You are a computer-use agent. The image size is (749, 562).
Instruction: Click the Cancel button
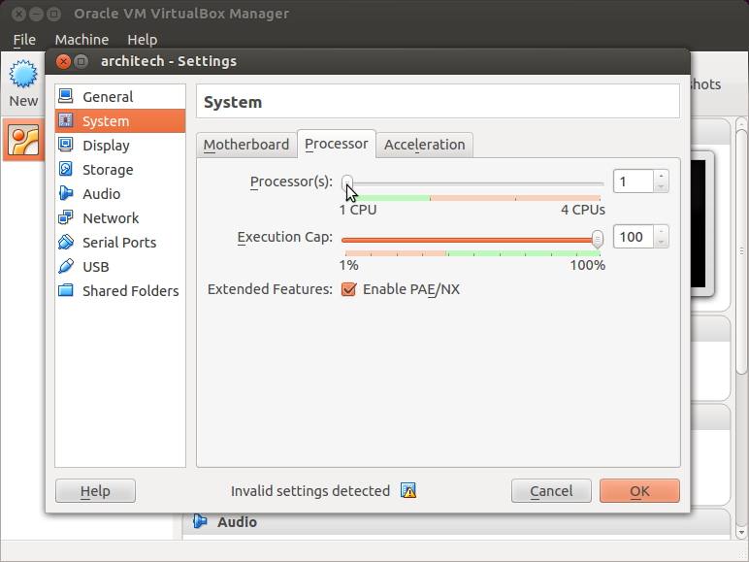click(551, 491)
